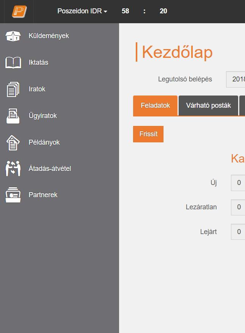Open the Küldemények box icon
Screen dimensions: 245x333
coord(13,36)
